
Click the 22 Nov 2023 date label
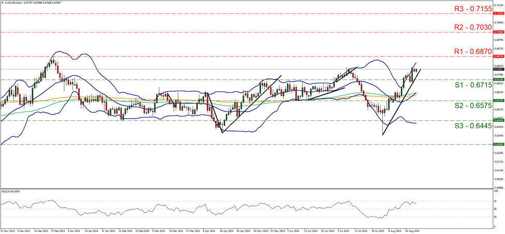[7, 231]
